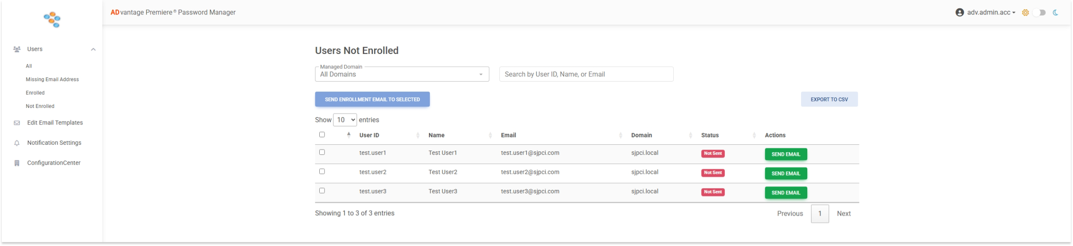Open Notification Settings page
The image size is (1073, 246).
coord(54,143)
